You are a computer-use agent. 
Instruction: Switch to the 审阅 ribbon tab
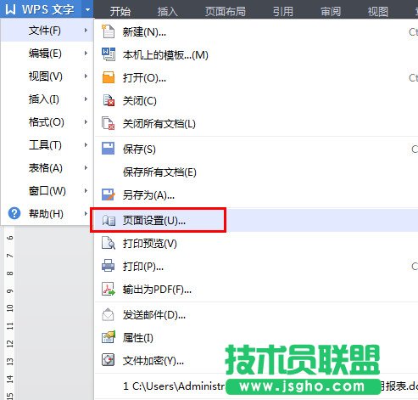click(x=331, y=11)
